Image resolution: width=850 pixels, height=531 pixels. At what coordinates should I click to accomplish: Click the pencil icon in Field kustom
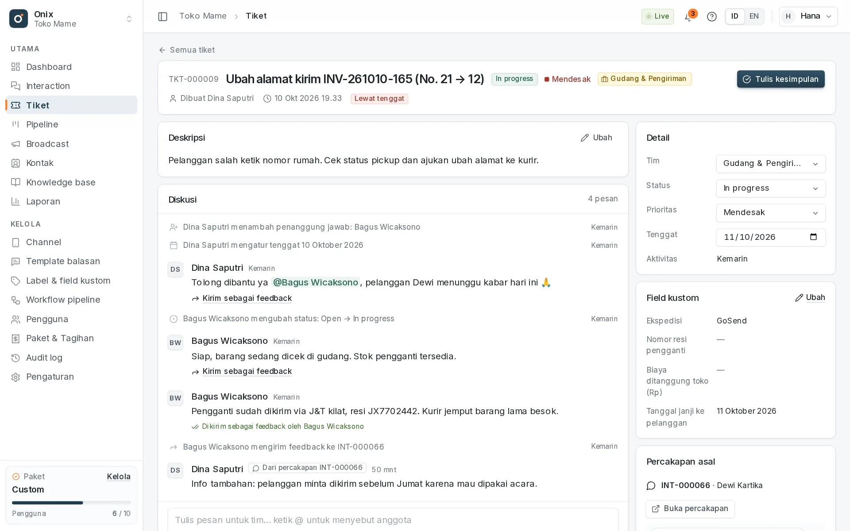[x=799, y=298]
